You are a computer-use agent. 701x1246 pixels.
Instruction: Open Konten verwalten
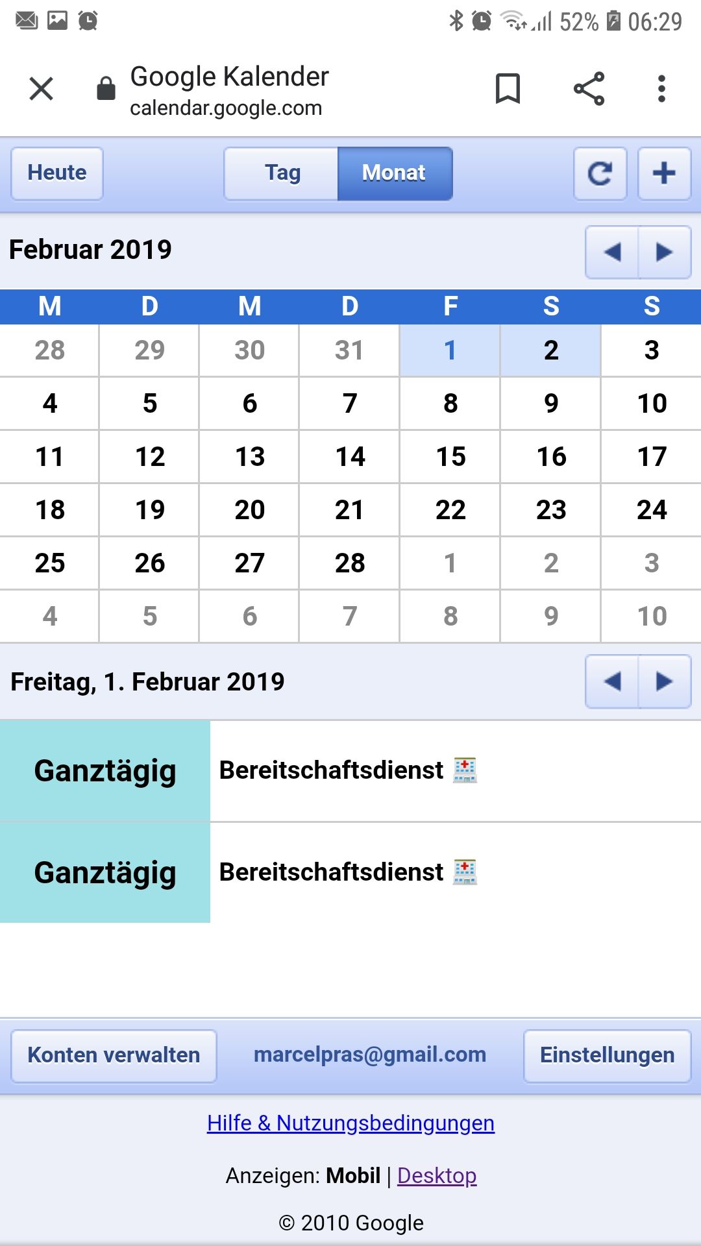(x=114, y=1055)
